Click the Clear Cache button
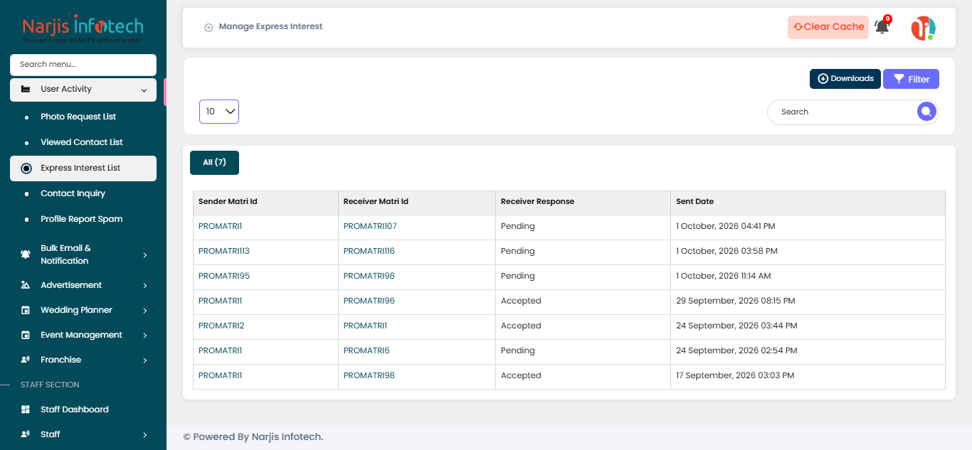The width and height of the screenshot is (972, 450). tap(828, 27)
